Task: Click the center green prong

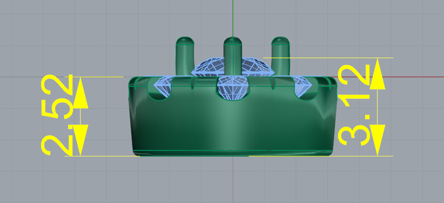Action: point(232,57)
